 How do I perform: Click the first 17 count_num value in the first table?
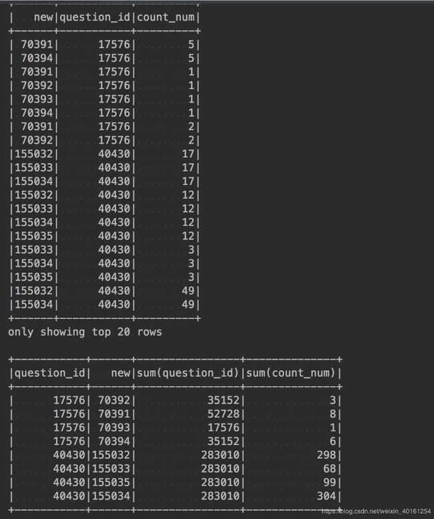[x=188, y=154]
